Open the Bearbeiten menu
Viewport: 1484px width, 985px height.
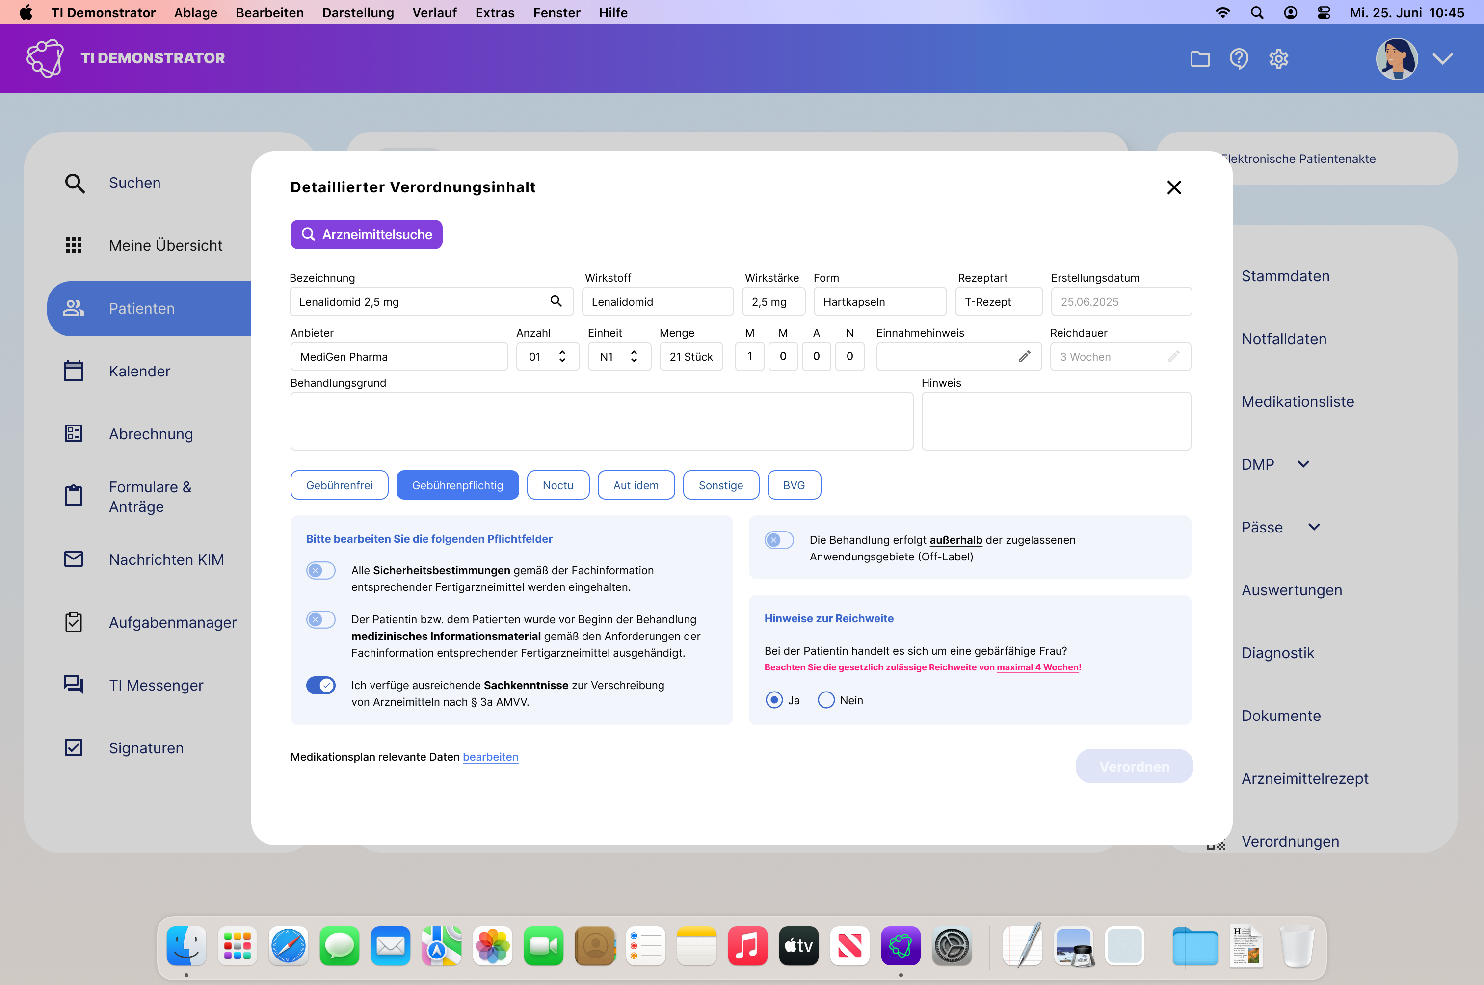pos(269,13)
